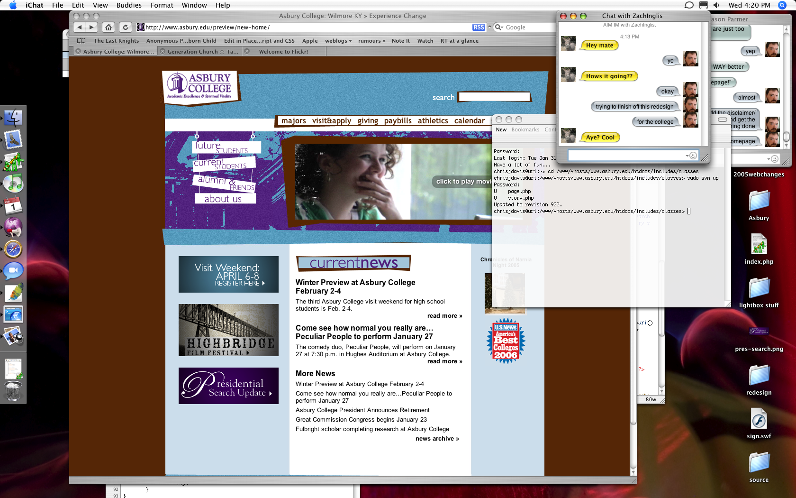Toggle the Terminal window toolbar pill button

(x=723, y=120)
